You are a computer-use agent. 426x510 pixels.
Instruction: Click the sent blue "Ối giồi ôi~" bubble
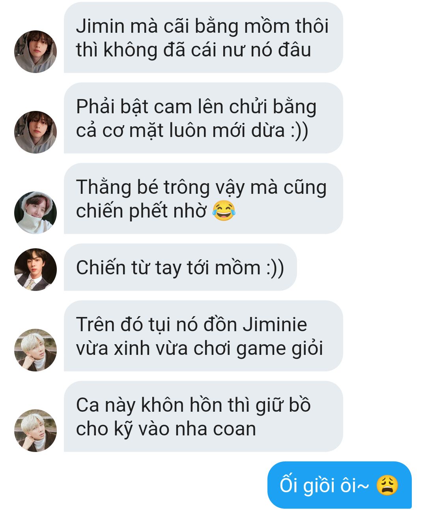pyautogui.click(x=340, y=485)
